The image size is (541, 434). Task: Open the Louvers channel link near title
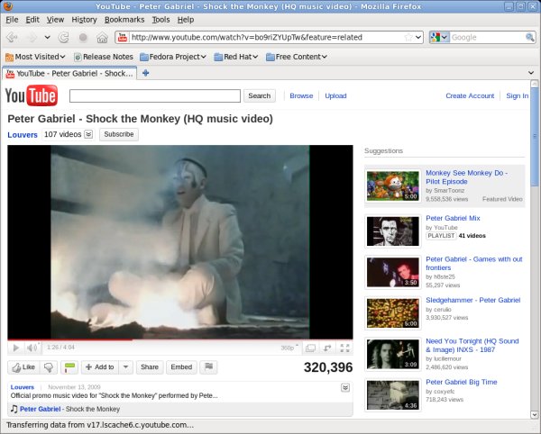click(x=23, y=135)
